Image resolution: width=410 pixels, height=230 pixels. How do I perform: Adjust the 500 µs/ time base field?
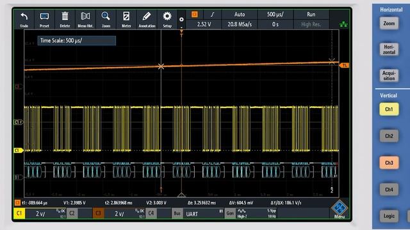click(275, 14)
